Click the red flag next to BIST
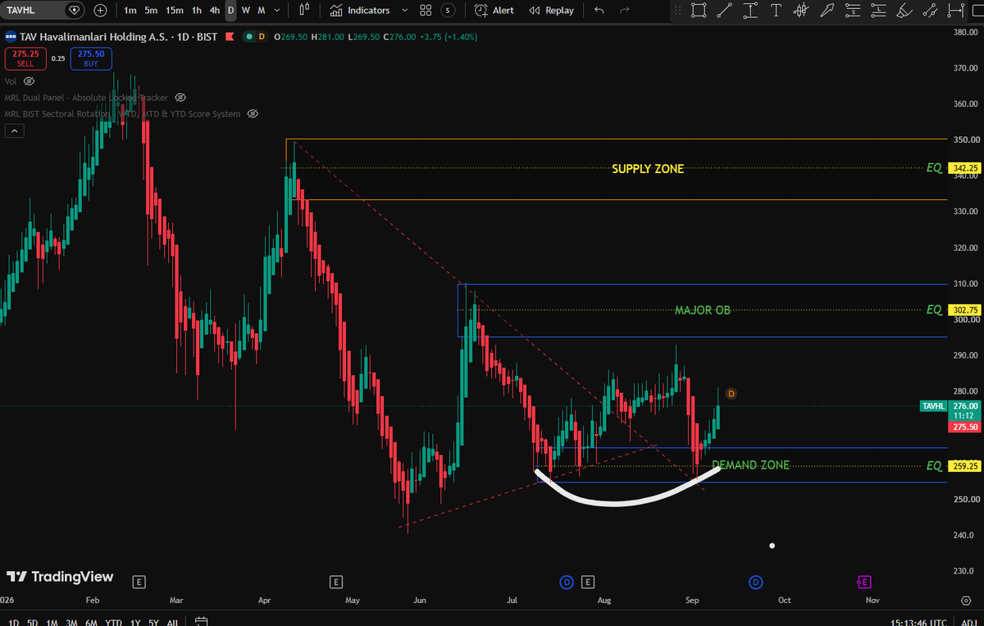This screenshot has height=626, width=984. 229,37
